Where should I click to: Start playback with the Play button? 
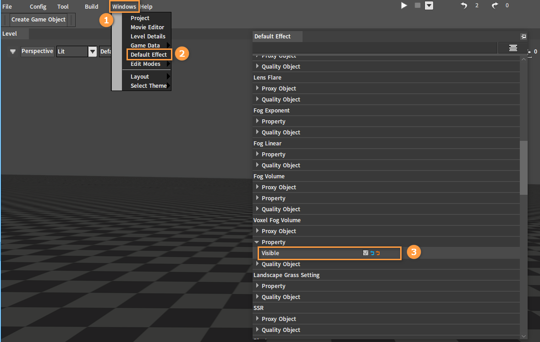tap(404, 5)
